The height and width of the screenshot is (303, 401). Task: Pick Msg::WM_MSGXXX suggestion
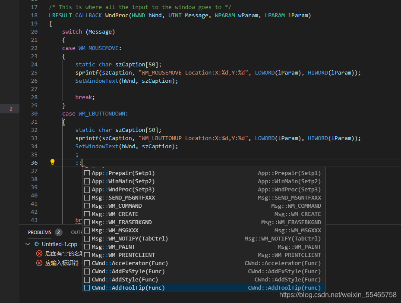204,230
